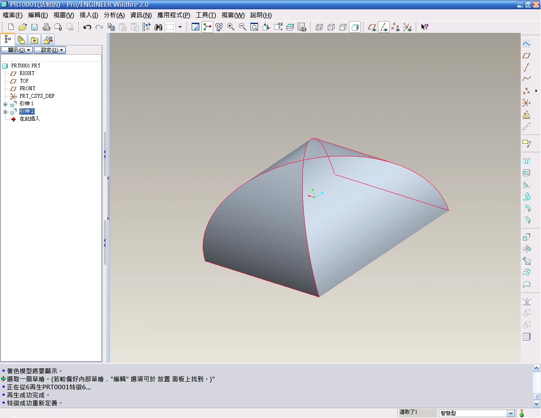Undo the last action
This screenshot has width=541, height=418.
(87, 27)
